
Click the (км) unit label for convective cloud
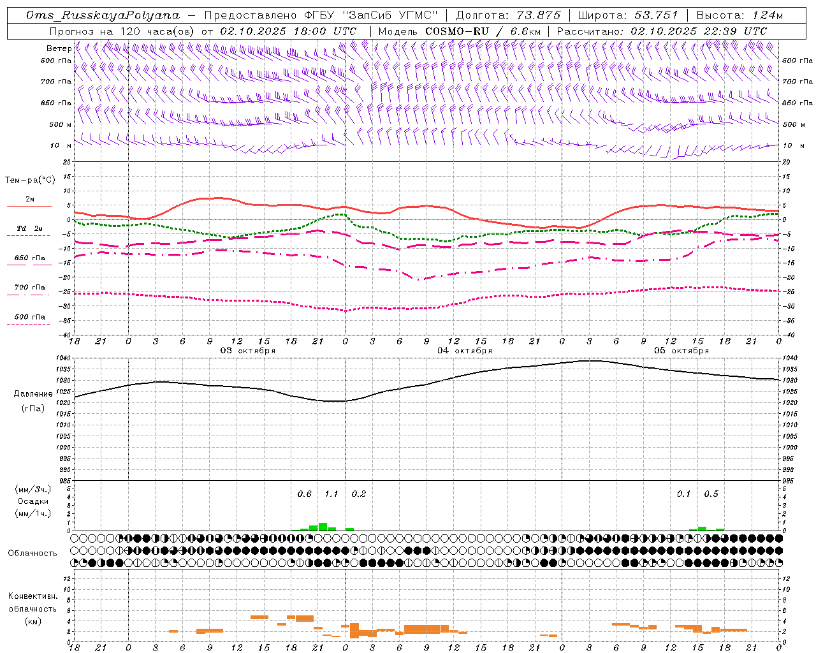(33, 621)
